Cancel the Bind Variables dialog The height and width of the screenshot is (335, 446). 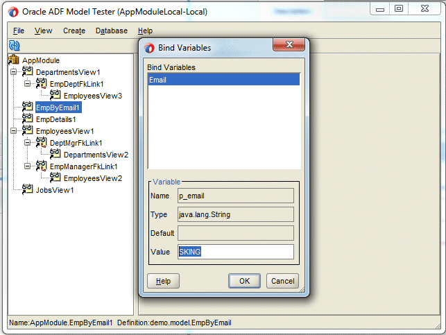[282, 281]
